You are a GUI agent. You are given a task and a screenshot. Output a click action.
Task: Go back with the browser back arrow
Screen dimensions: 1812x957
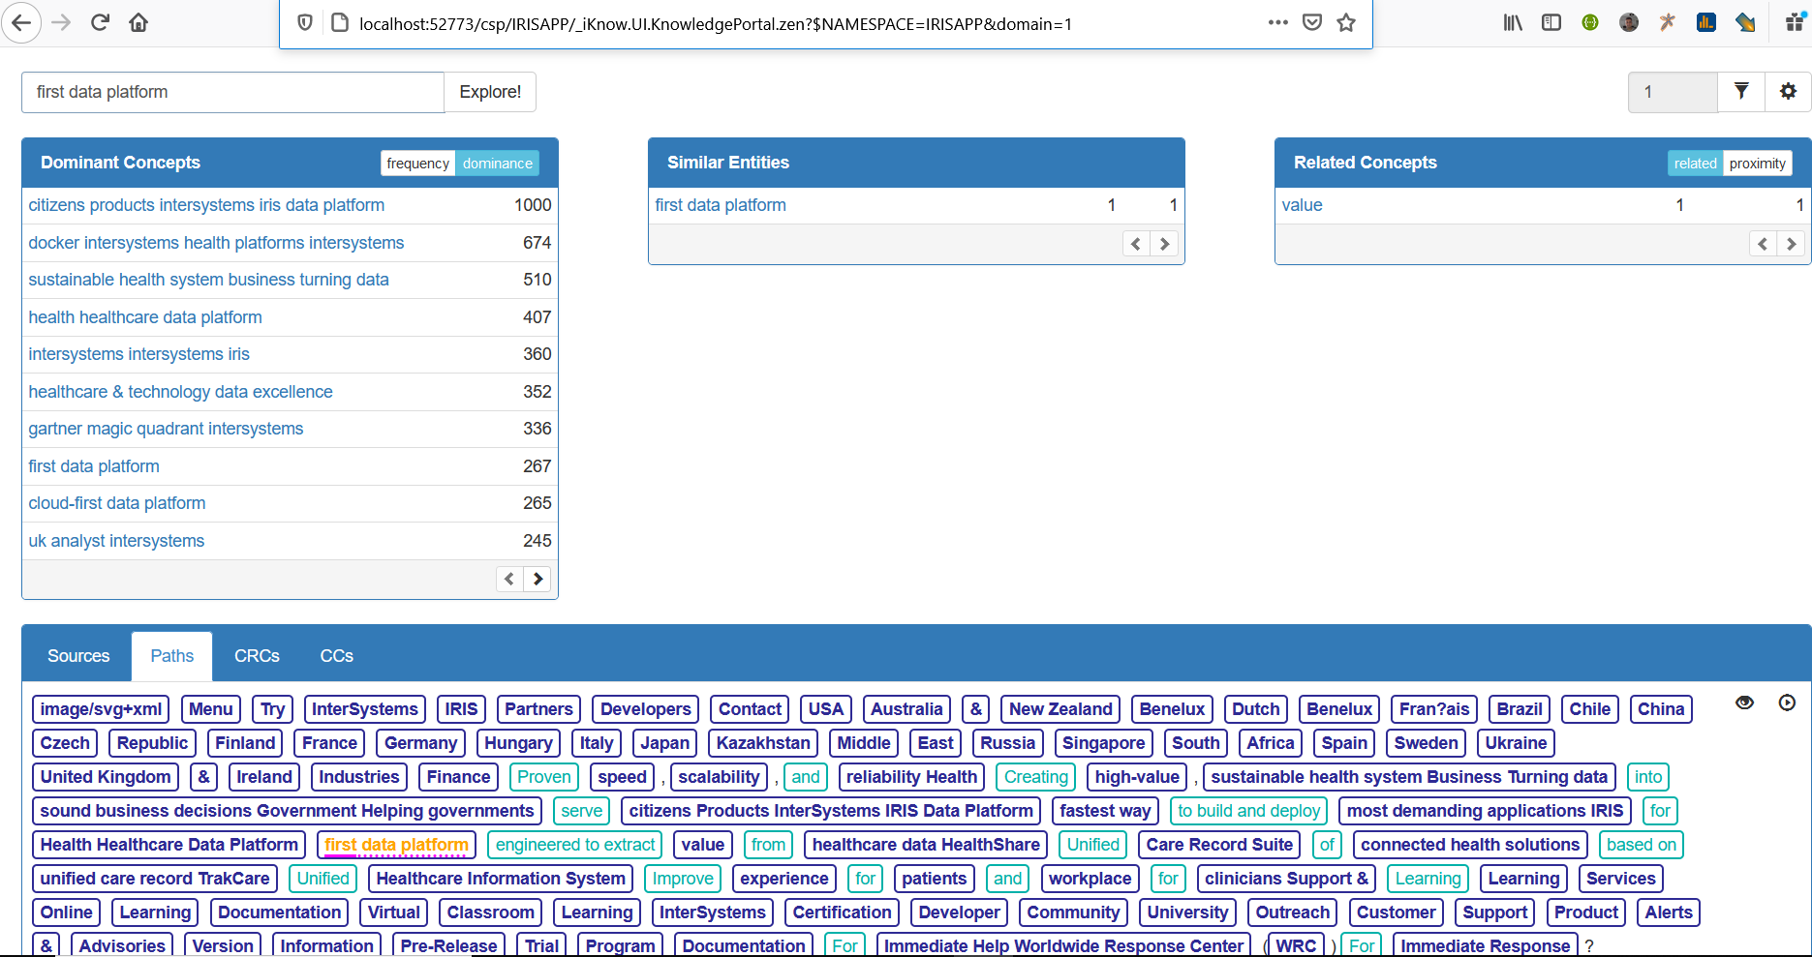(21, 22)
